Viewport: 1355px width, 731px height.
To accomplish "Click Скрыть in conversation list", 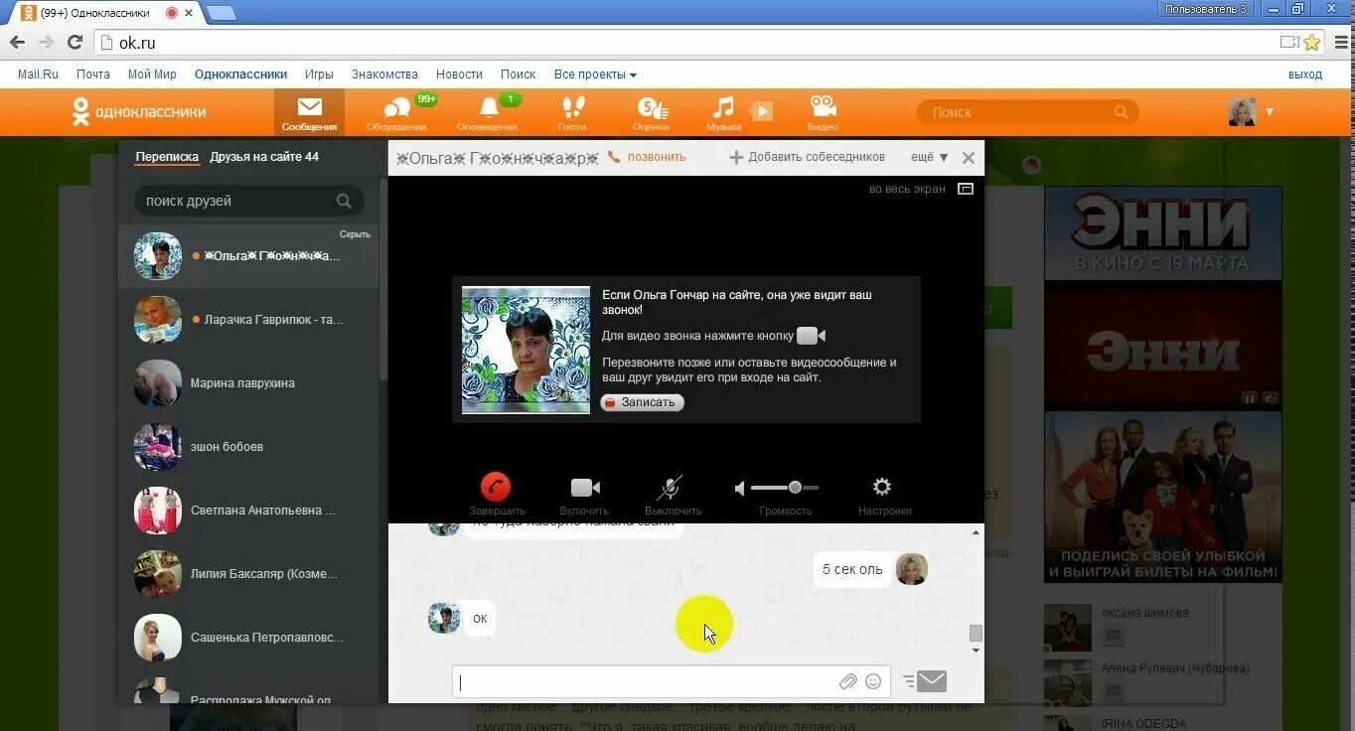I will click(x=355, y=234).
